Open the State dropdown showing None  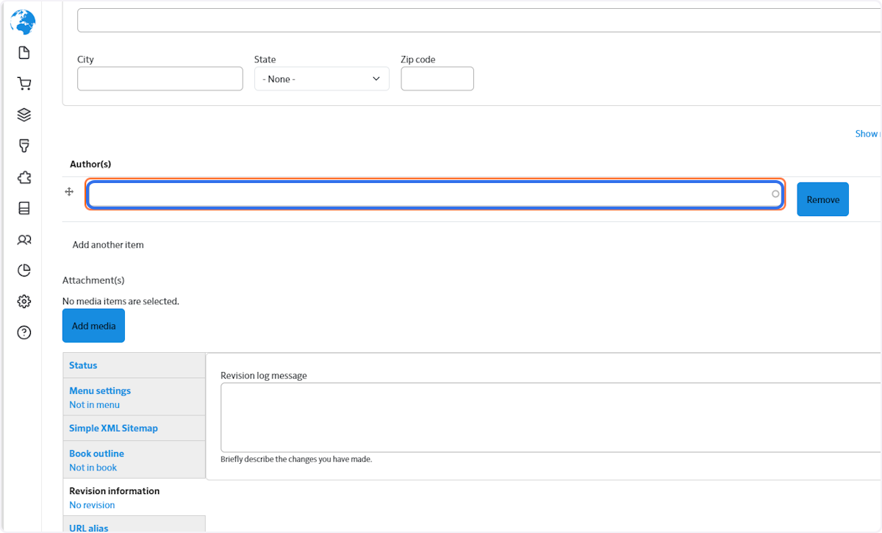[322, 79]
